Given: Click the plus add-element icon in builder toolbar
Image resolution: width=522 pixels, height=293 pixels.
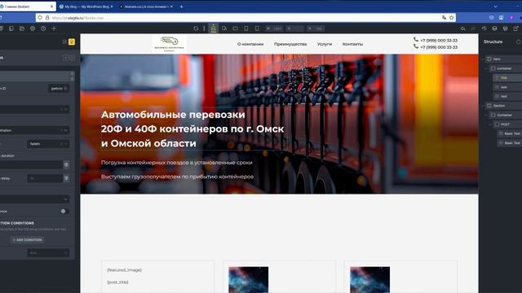Looking at the screenshot, I should 54,28.
